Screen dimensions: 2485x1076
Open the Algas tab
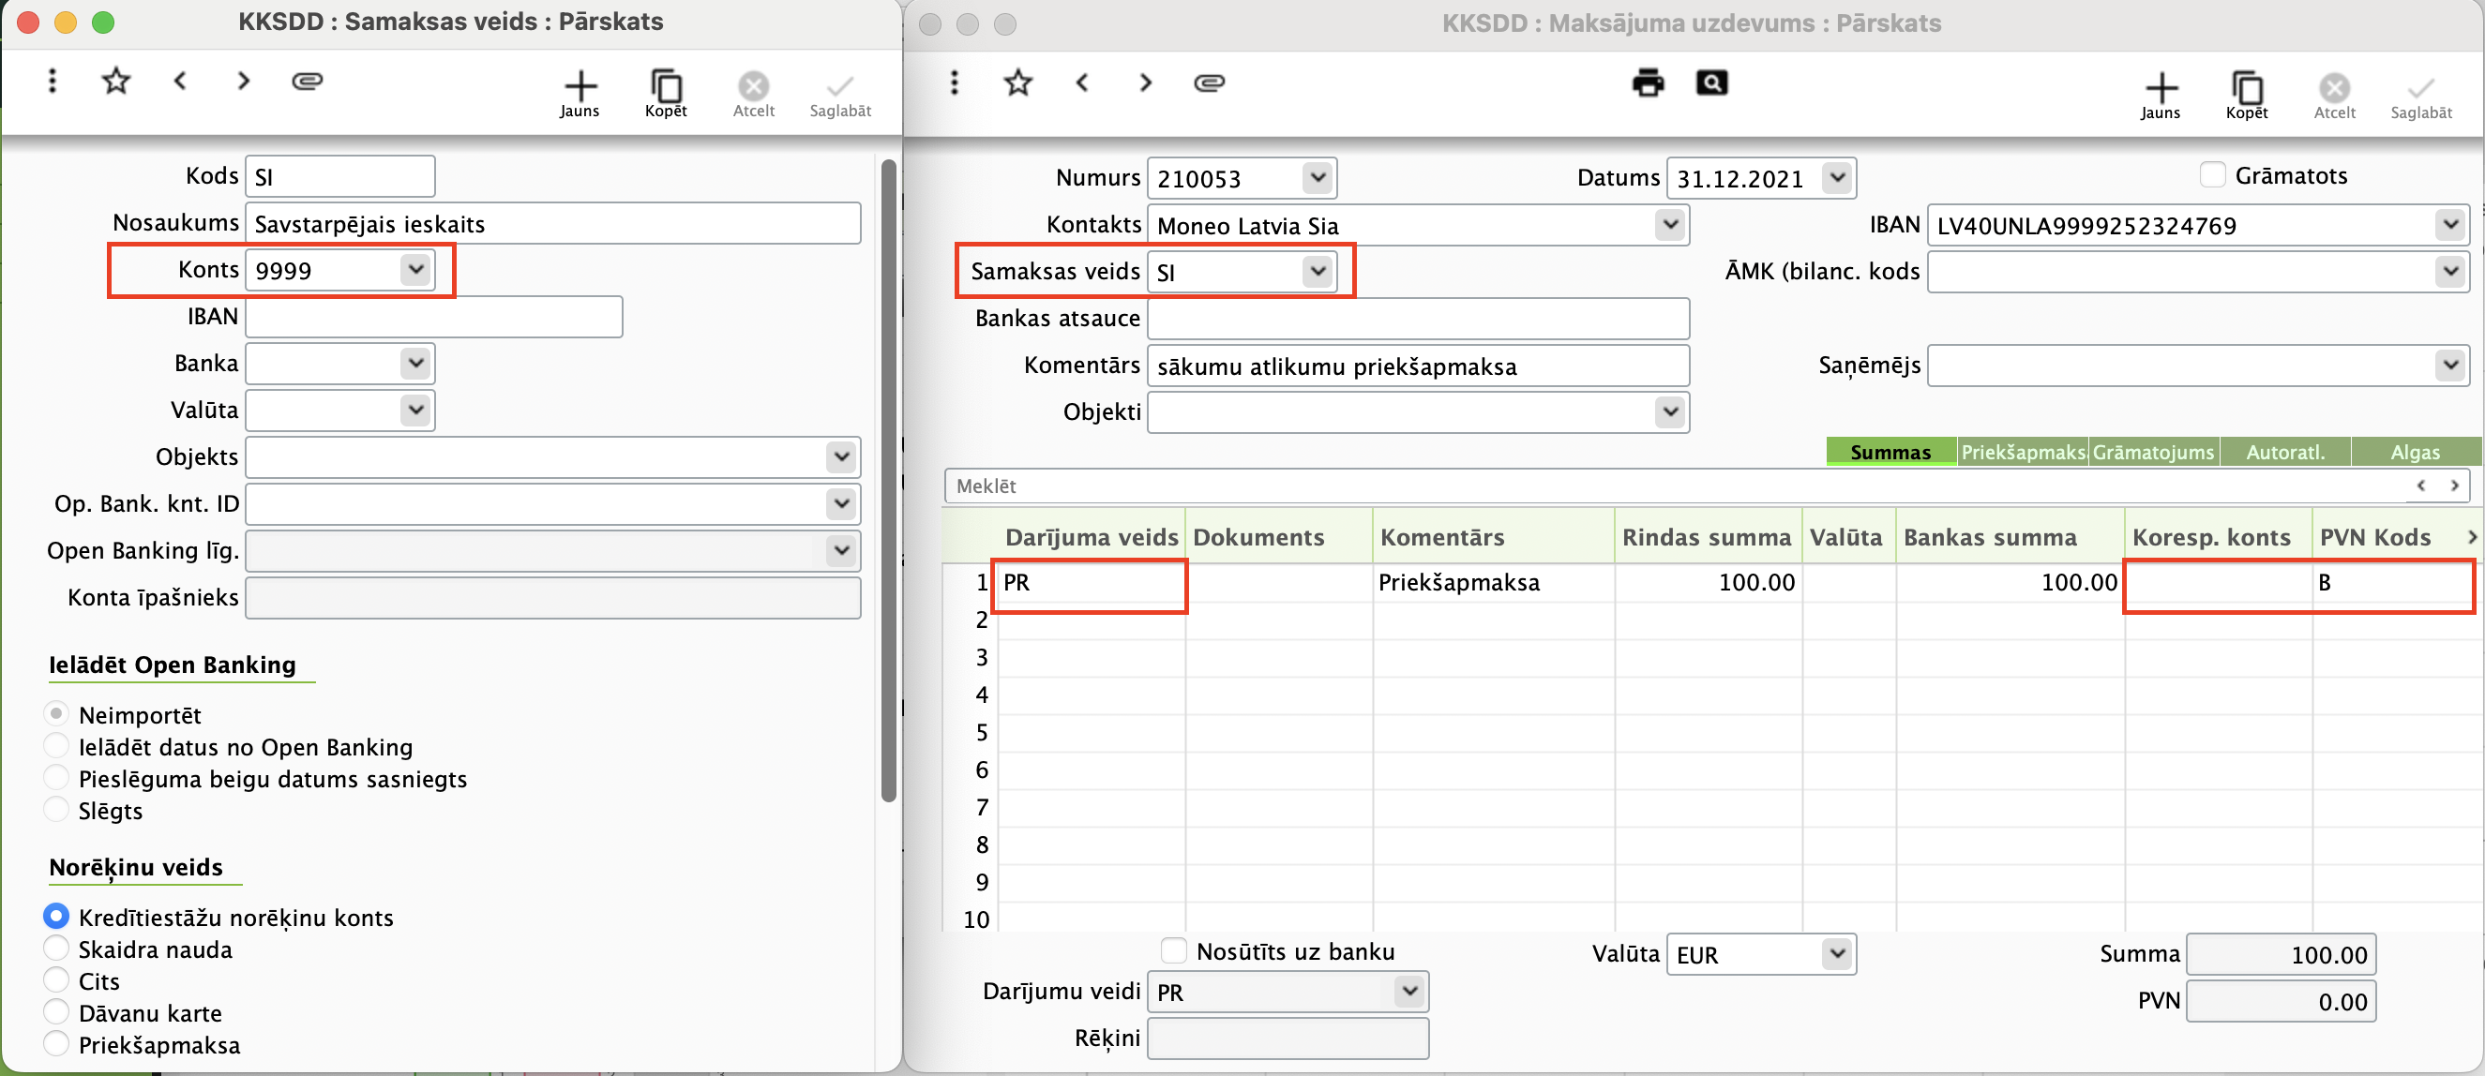(x=2415, y=451)
